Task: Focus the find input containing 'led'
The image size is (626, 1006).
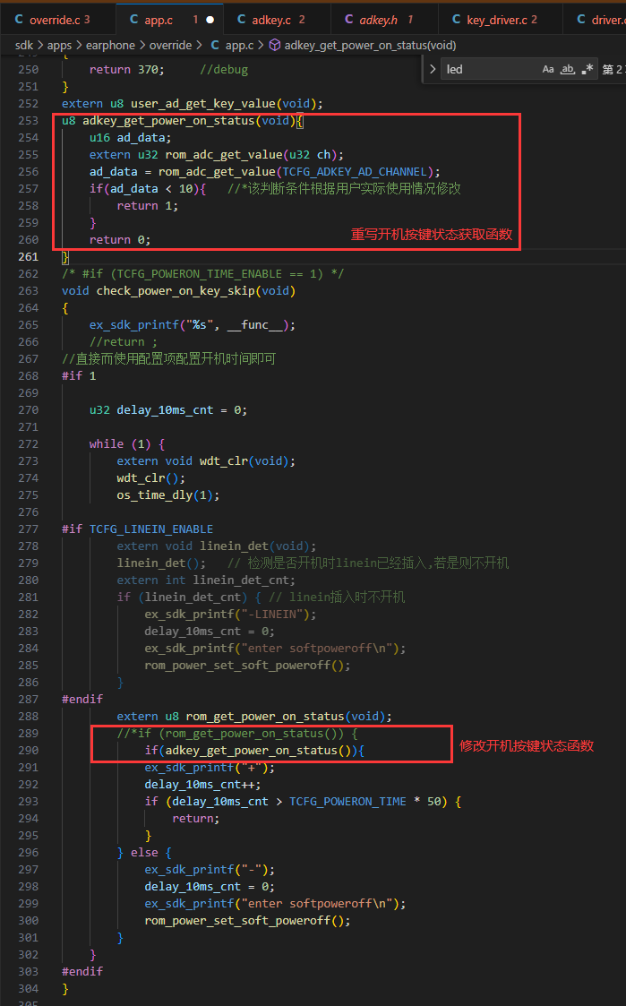Action: pyautogui.click(x=491, y=69)
